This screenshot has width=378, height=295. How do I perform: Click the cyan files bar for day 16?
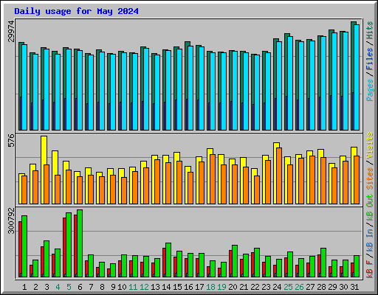pos(190,88)
